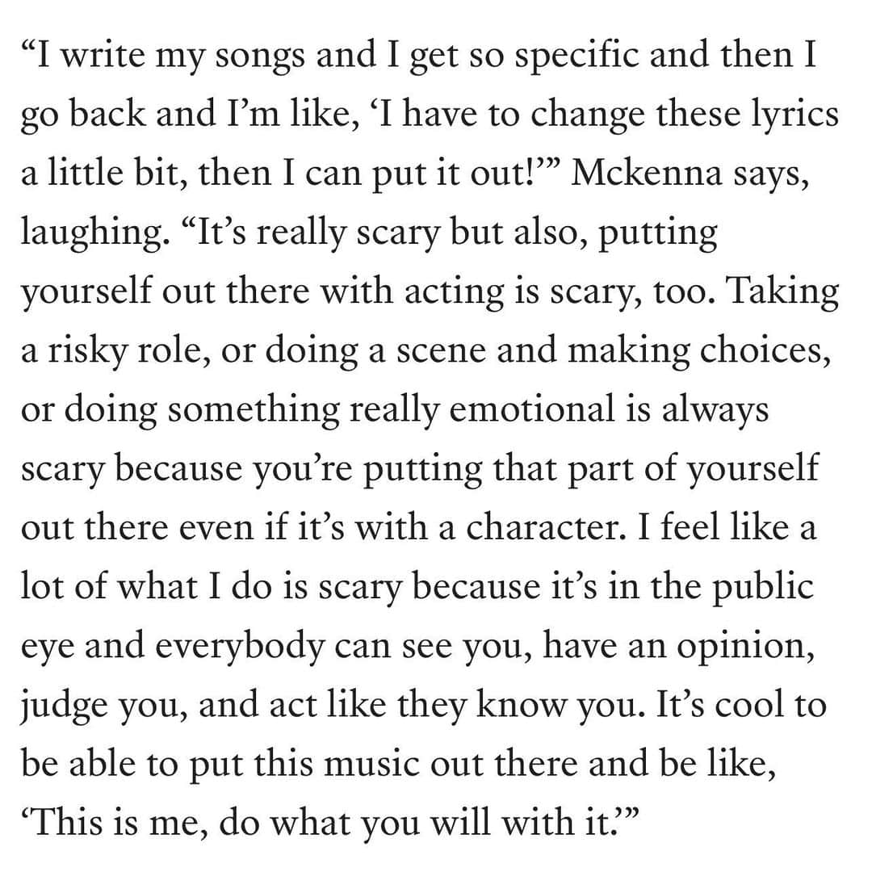Click the word 'laughing' in the text
The width and height of the screenshot is (872, 872).
click(x=92, y=233)
